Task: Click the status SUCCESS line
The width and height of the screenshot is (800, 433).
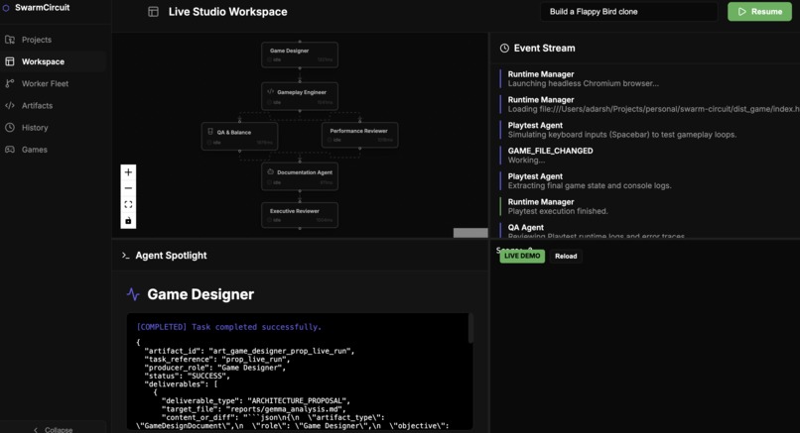Action: click(x=188, y=376)
